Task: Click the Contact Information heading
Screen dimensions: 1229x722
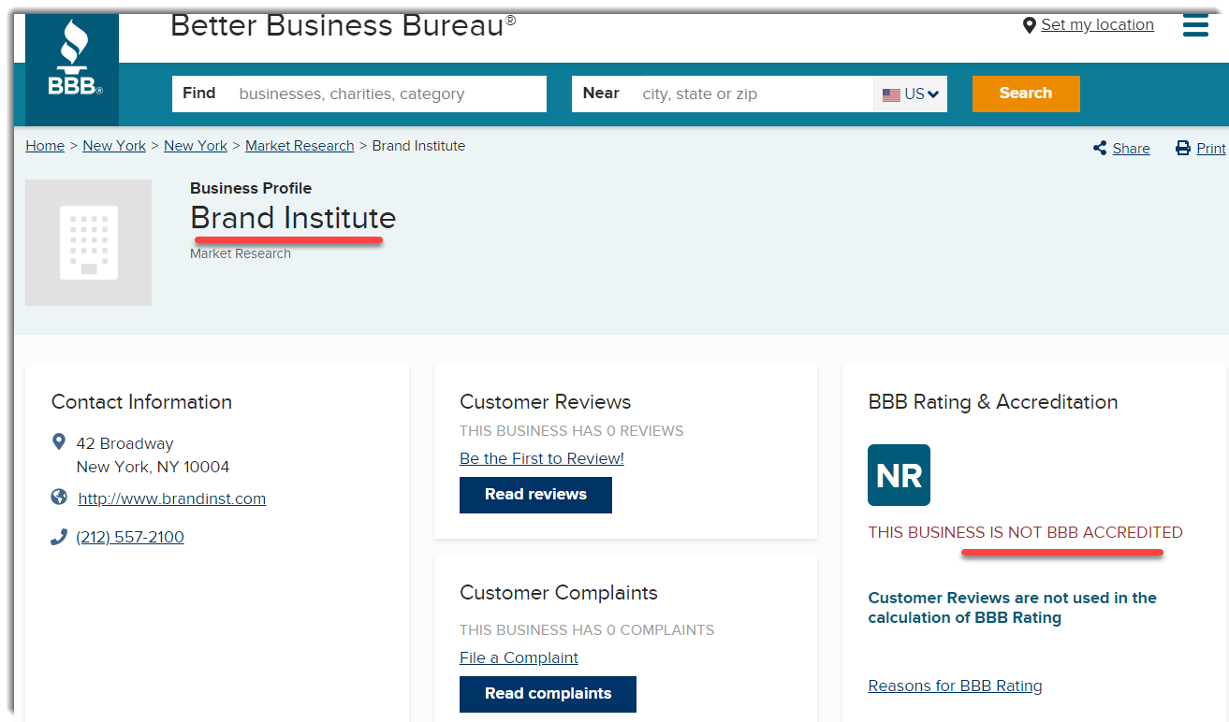Action: pyautogui.click(x=141, y=402)
